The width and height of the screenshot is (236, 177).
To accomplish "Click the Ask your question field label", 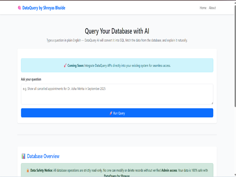I will (x=31, y=79).
